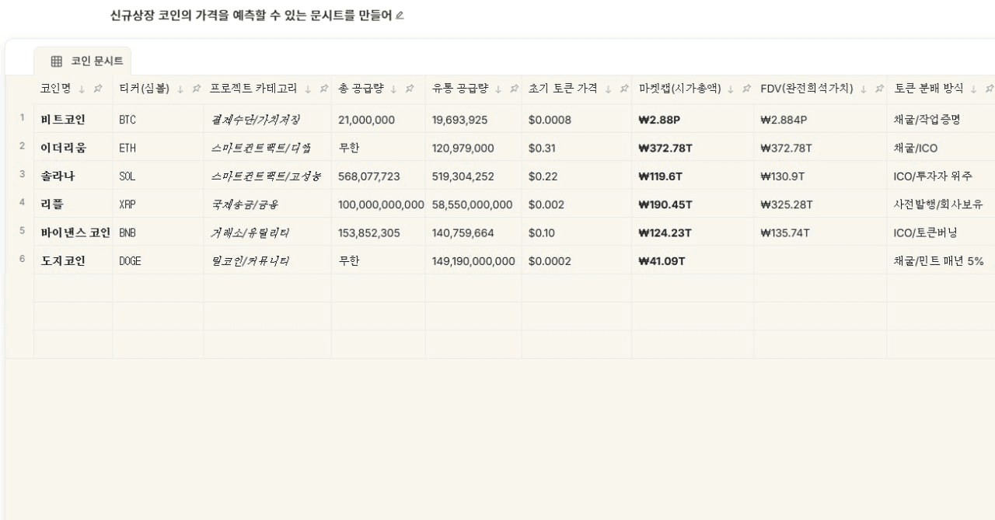Click the edit pencil icon beside the title
The height and width of the screenshot is (520, 995).
coord(400,15)
